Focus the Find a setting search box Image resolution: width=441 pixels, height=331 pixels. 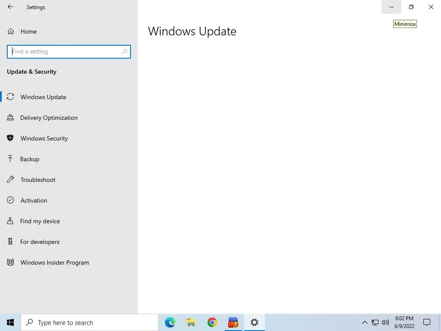click(68, 52)
